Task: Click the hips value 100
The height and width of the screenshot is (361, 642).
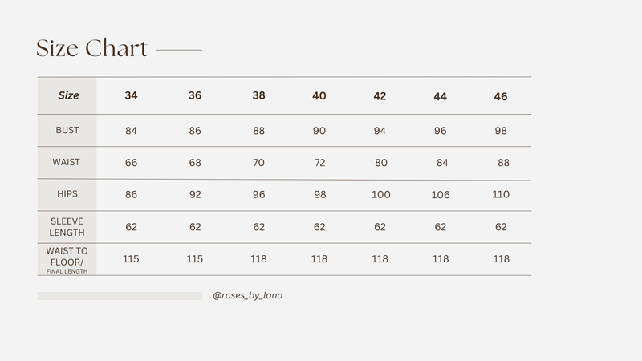Action: [x=380, y=194]
